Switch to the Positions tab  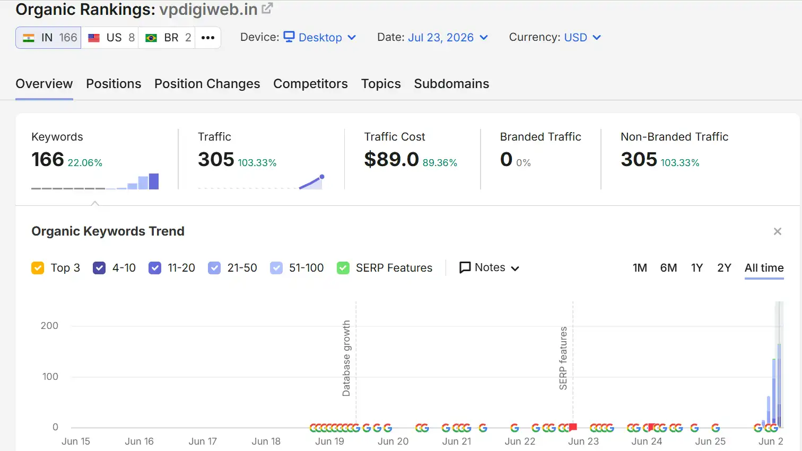coord(114,84)
